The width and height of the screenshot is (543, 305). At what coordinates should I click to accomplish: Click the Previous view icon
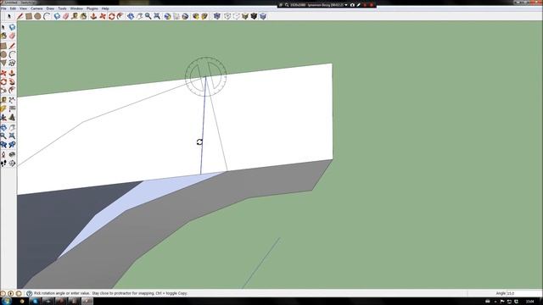tap(3, 145)
